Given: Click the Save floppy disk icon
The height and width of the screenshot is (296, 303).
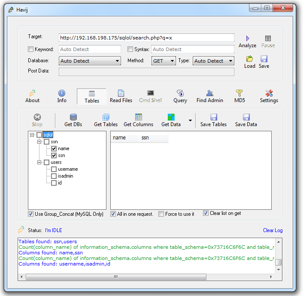Looking at the screenshot, I should click(264, 59).
